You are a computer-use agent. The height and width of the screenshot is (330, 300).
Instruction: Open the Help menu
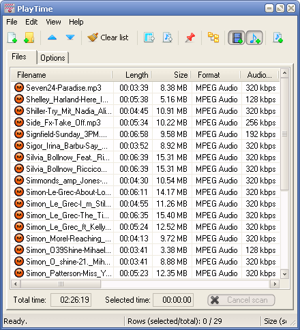click(76, 22)
